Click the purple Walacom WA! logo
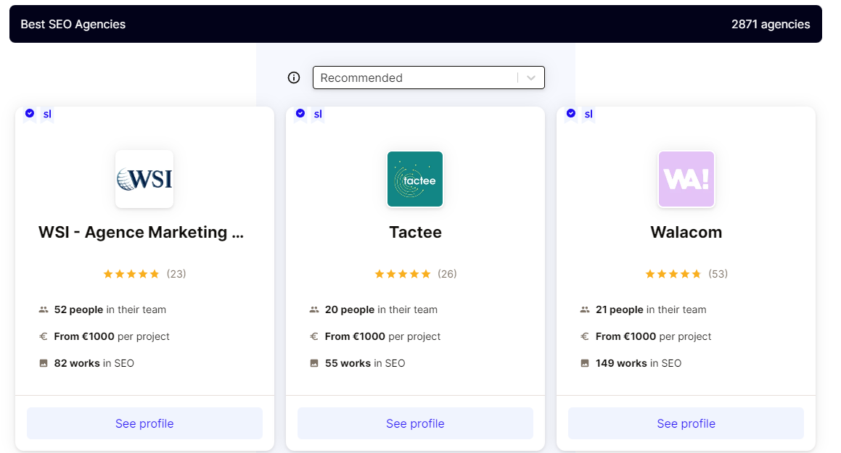This screenshot has height=453, width=841. (x=686, y=179)
